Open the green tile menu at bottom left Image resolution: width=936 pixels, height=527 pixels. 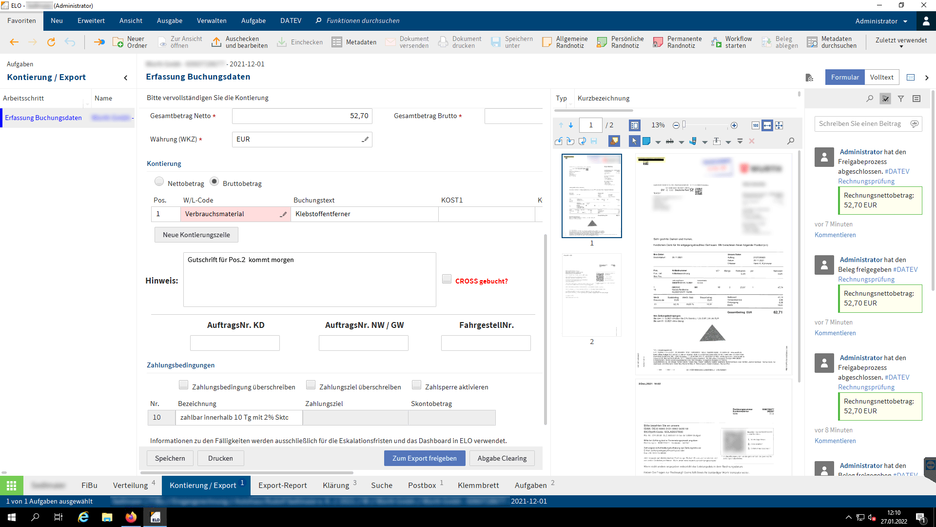point(12,486)
